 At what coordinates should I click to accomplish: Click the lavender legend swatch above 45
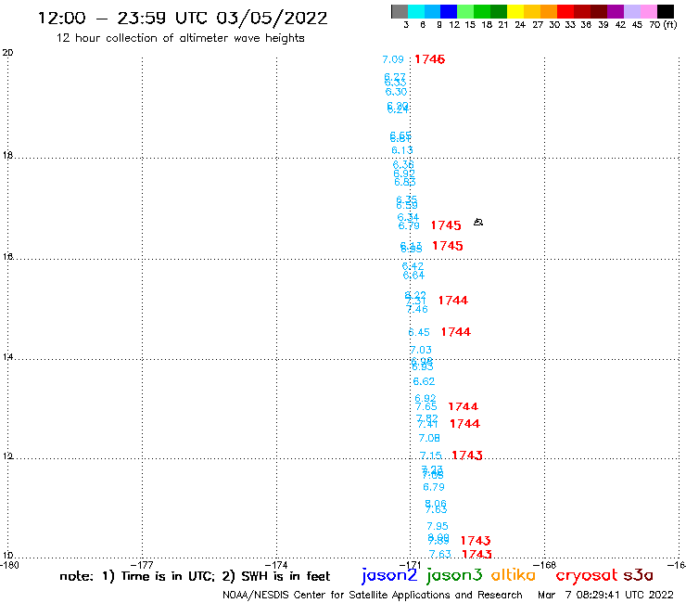pos(631,11)
